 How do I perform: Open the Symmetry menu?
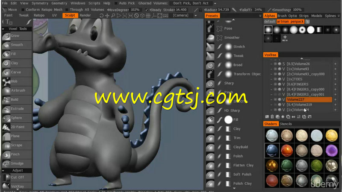(40, 3)
